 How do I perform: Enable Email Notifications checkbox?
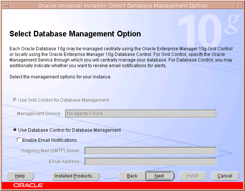(x=19, y=140)
